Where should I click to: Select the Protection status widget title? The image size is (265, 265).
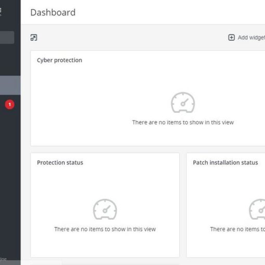click(60, 163)
